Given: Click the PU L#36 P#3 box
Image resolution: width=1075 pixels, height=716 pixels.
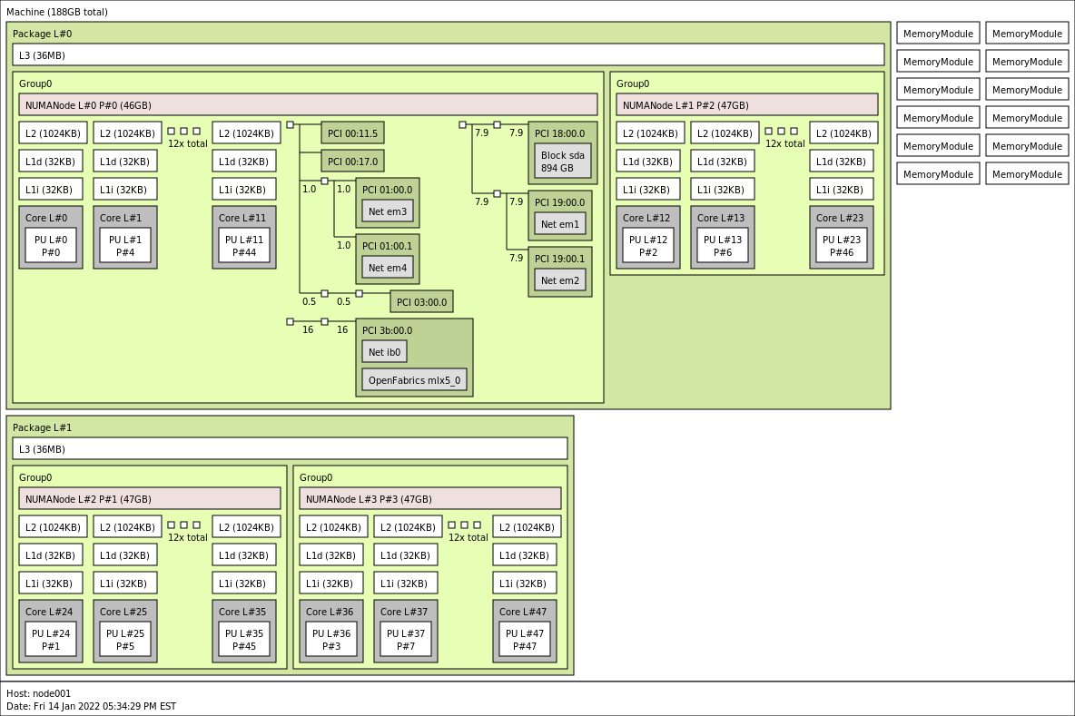Looking at the screenshot, I should click(331, 639).
